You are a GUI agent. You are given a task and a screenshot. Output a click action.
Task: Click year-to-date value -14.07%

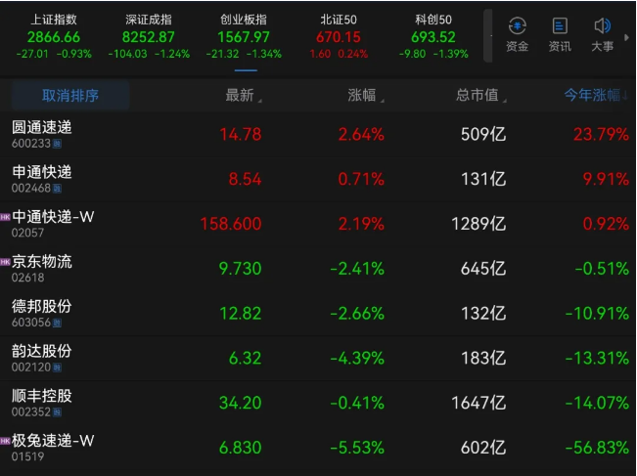click(597, 403)
